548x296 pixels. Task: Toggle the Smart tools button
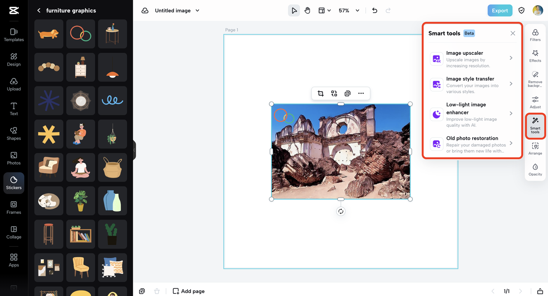tap(535, 126)
